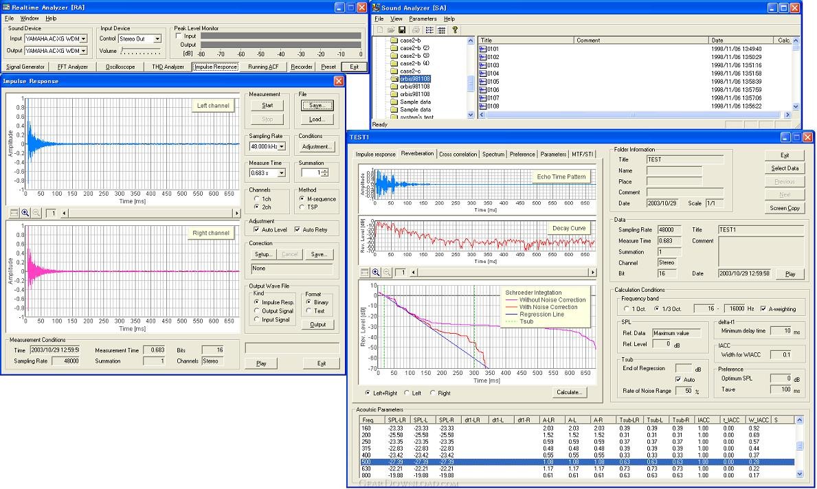
Task: Click the data file icon of 0105
Action: 482,82
